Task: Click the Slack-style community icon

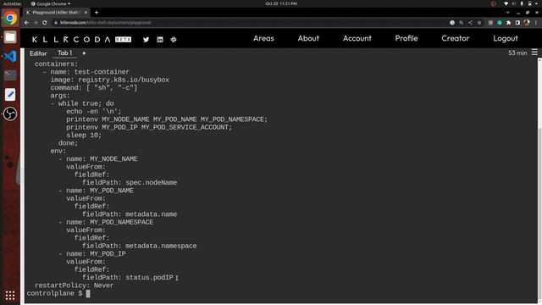Action: tap(174, 40)
